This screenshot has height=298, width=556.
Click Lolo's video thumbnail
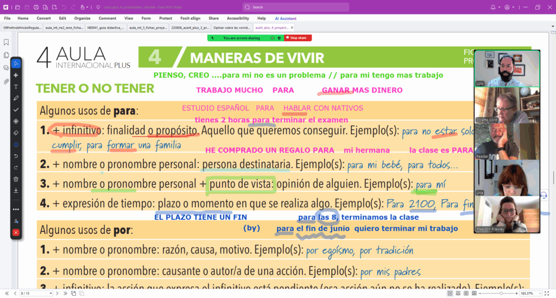[507, 69]
